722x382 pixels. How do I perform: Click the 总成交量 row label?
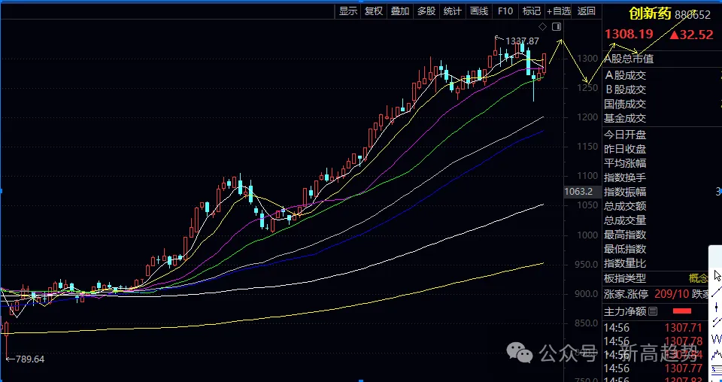click(x=625, y=220)
